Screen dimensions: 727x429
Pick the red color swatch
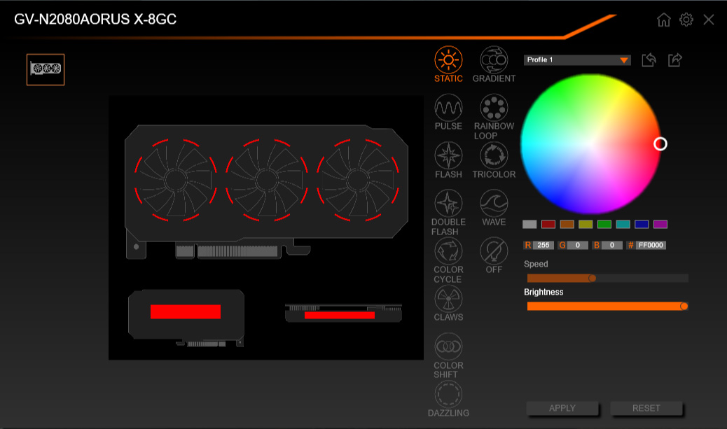[548, 224]
